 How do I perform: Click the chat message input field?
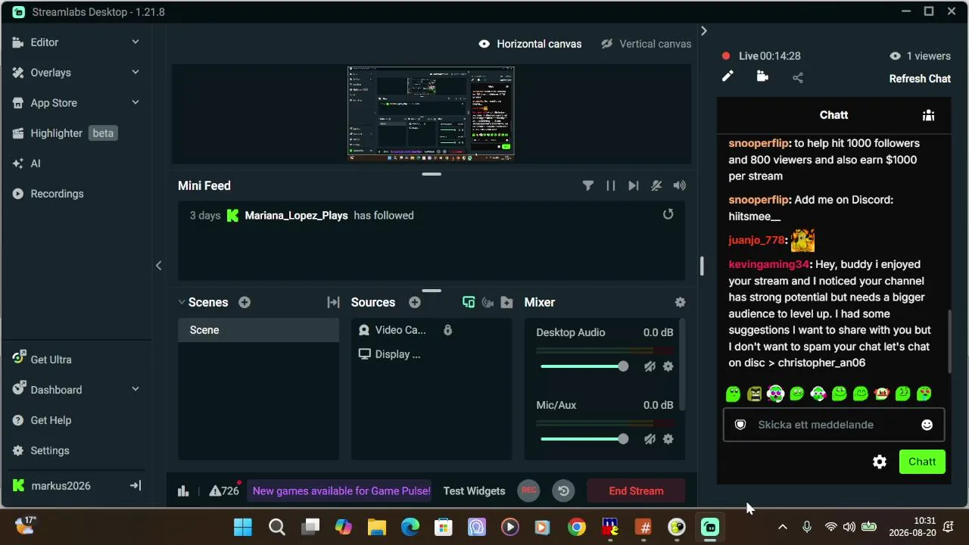pyautogui.click(x=833, y=425)
